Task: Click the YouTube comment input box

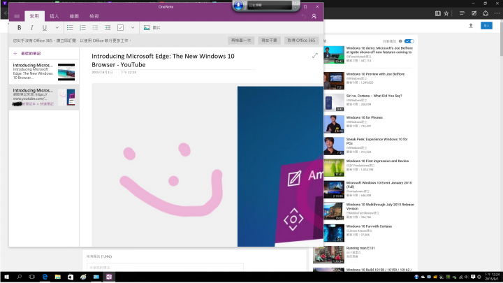Action: [165, 267]
